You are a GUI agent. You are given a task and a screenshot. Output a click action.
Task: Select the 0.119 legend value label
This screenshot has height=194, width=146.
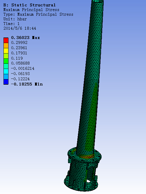17,58
